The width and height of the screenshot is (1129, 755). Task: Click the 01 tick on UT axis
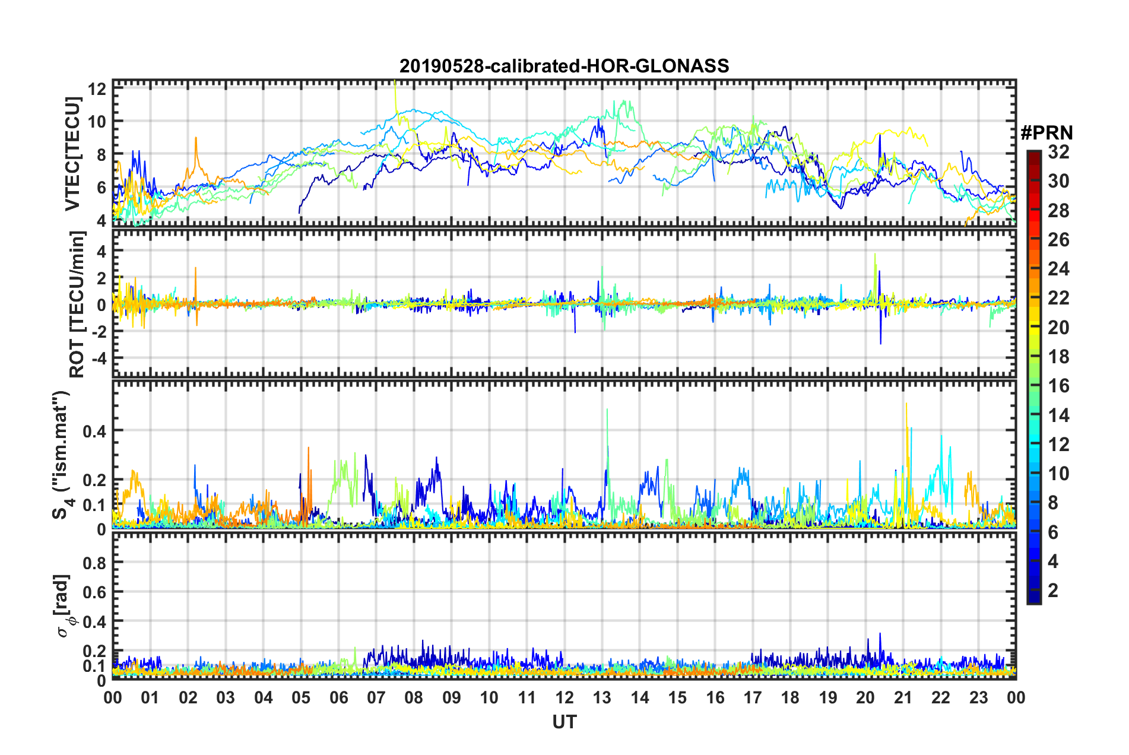tap(150, 697)
